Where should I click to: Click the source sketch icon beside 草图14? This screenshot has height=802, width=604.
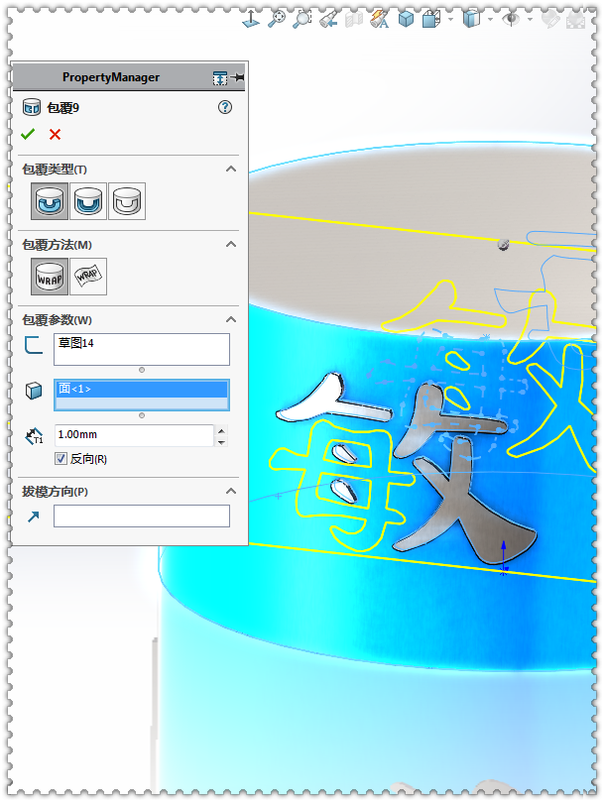tap(34, 345)
